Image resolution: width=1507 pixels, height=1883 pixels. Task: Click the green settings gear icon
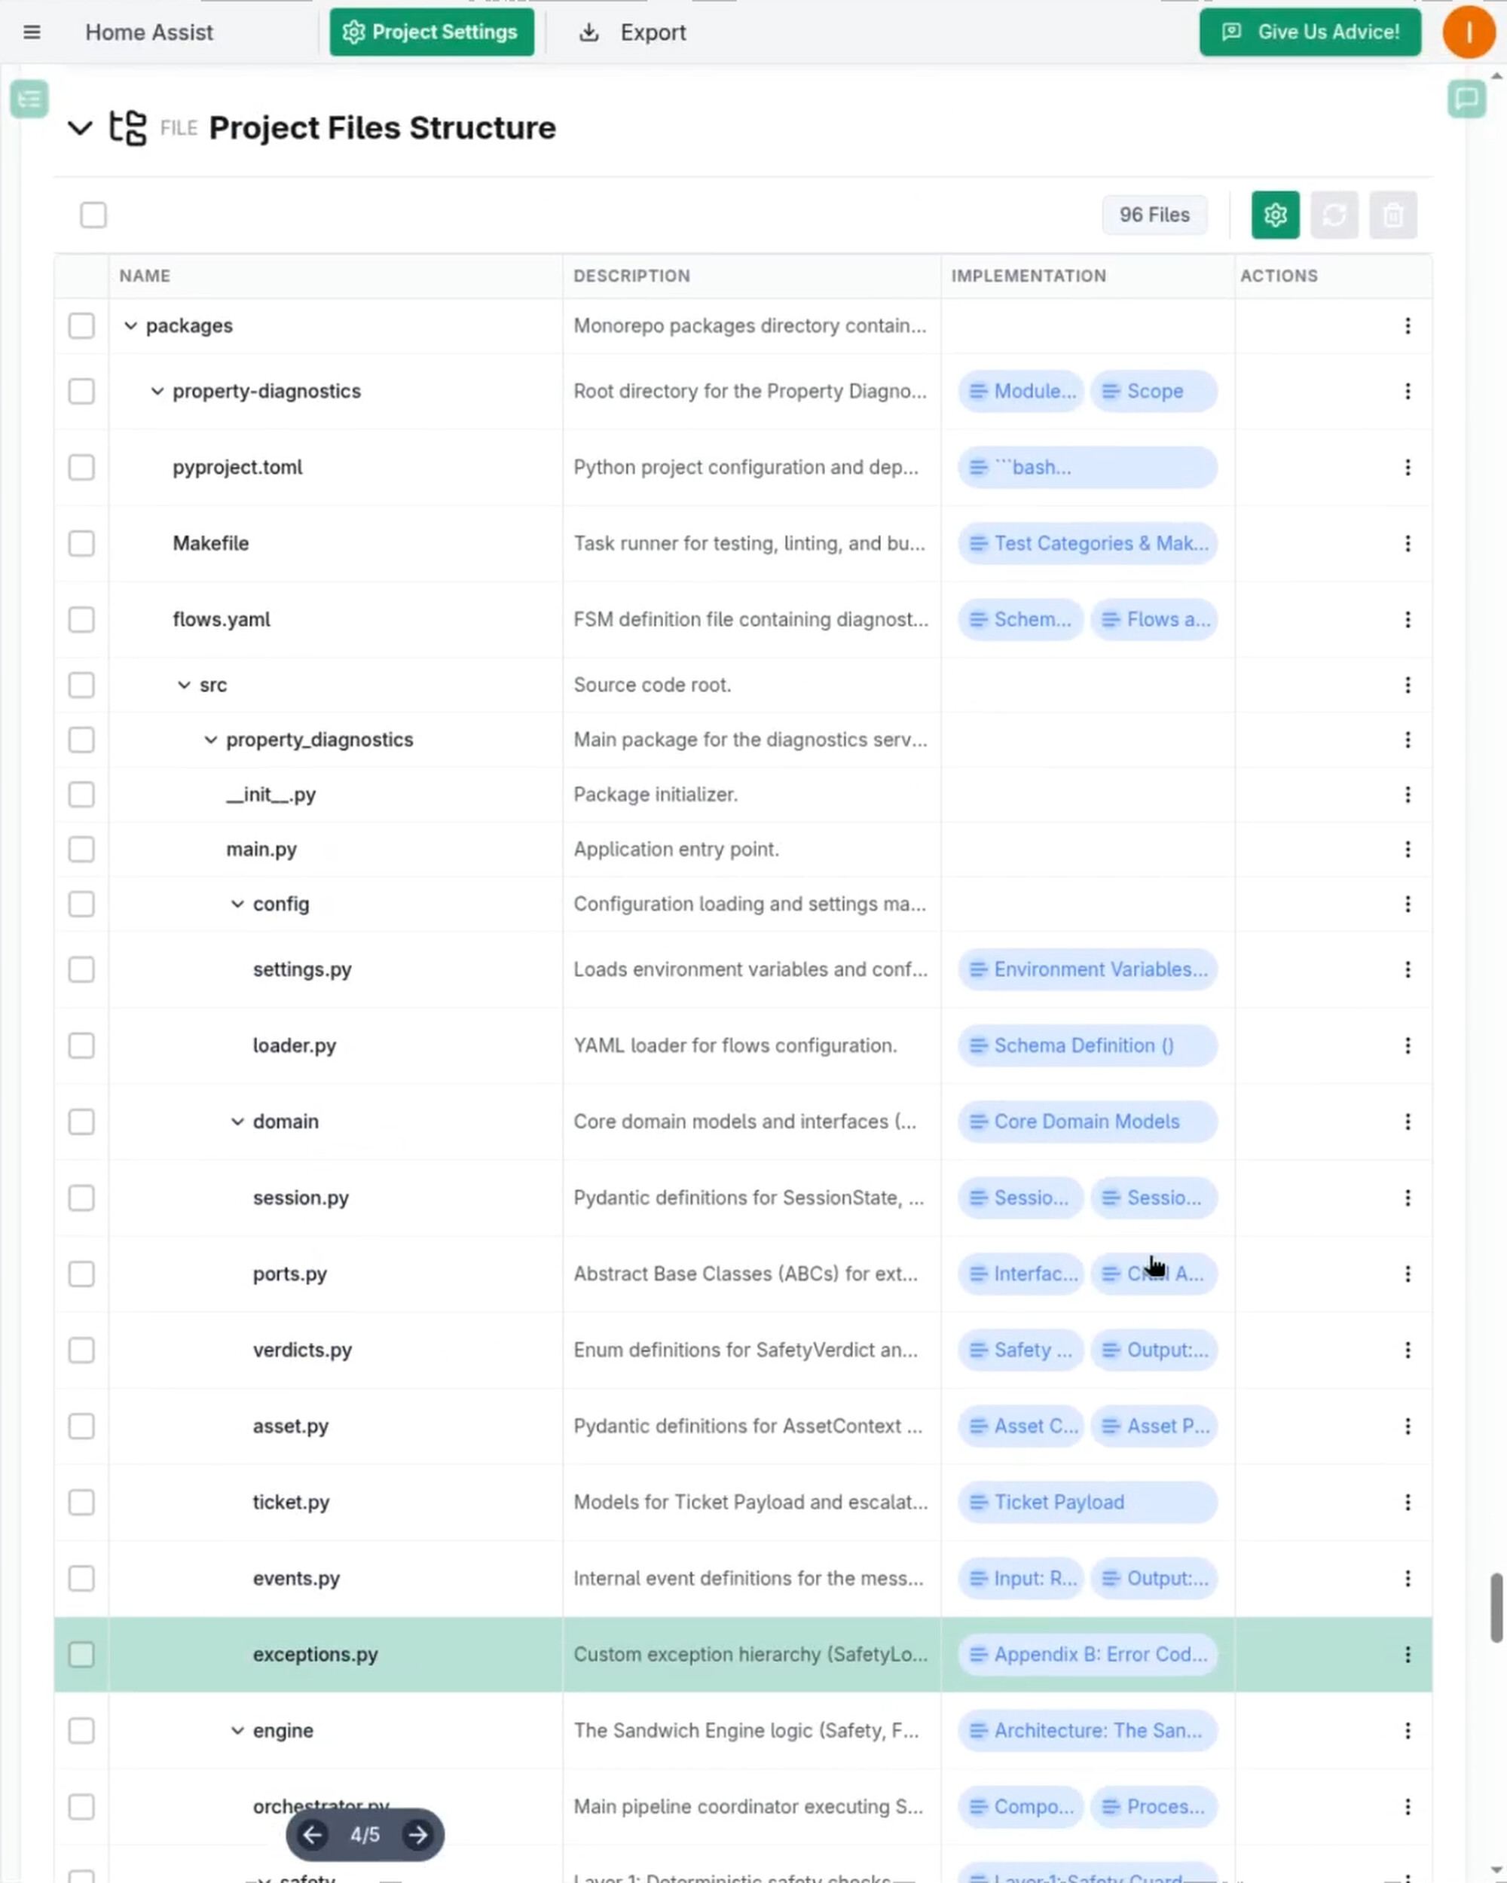click(1275, 215)
